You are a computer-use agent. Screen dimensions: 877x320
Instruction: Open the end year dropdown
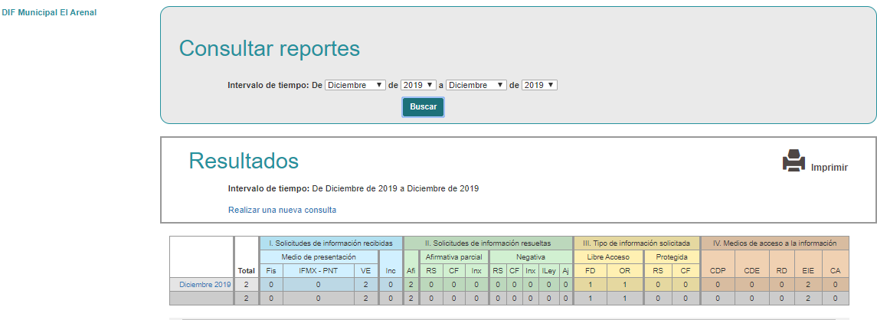click(x=539, y=85)
